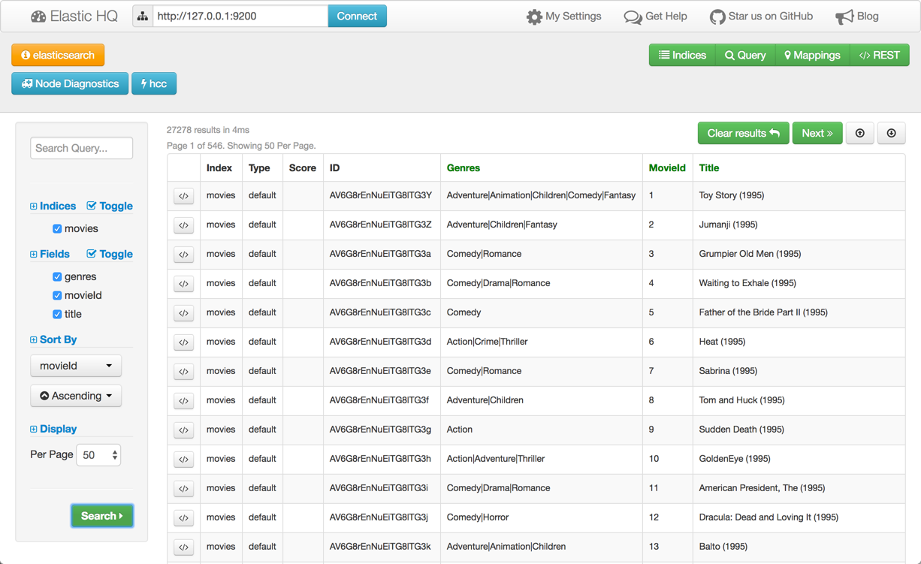The height and width of the screenshot is (564, 921).
Task: Uncheck the movies index checkbox
Action: tap(57, 228)
